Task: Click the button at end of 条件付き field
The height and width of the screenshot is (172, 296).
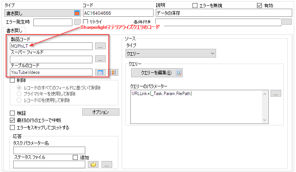Action: tap(287, 22)
